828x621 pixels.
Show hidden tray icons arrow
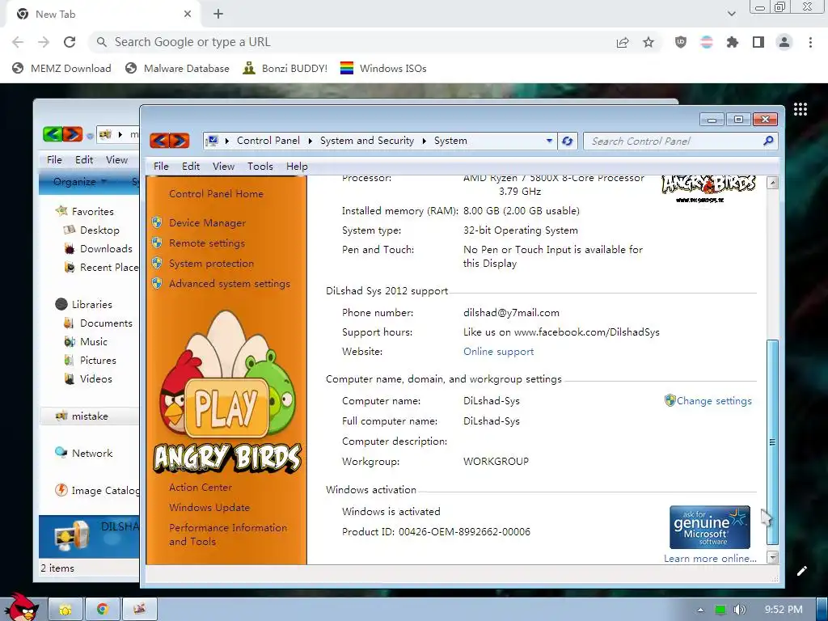pyautogui.click(x=700, y=610)
